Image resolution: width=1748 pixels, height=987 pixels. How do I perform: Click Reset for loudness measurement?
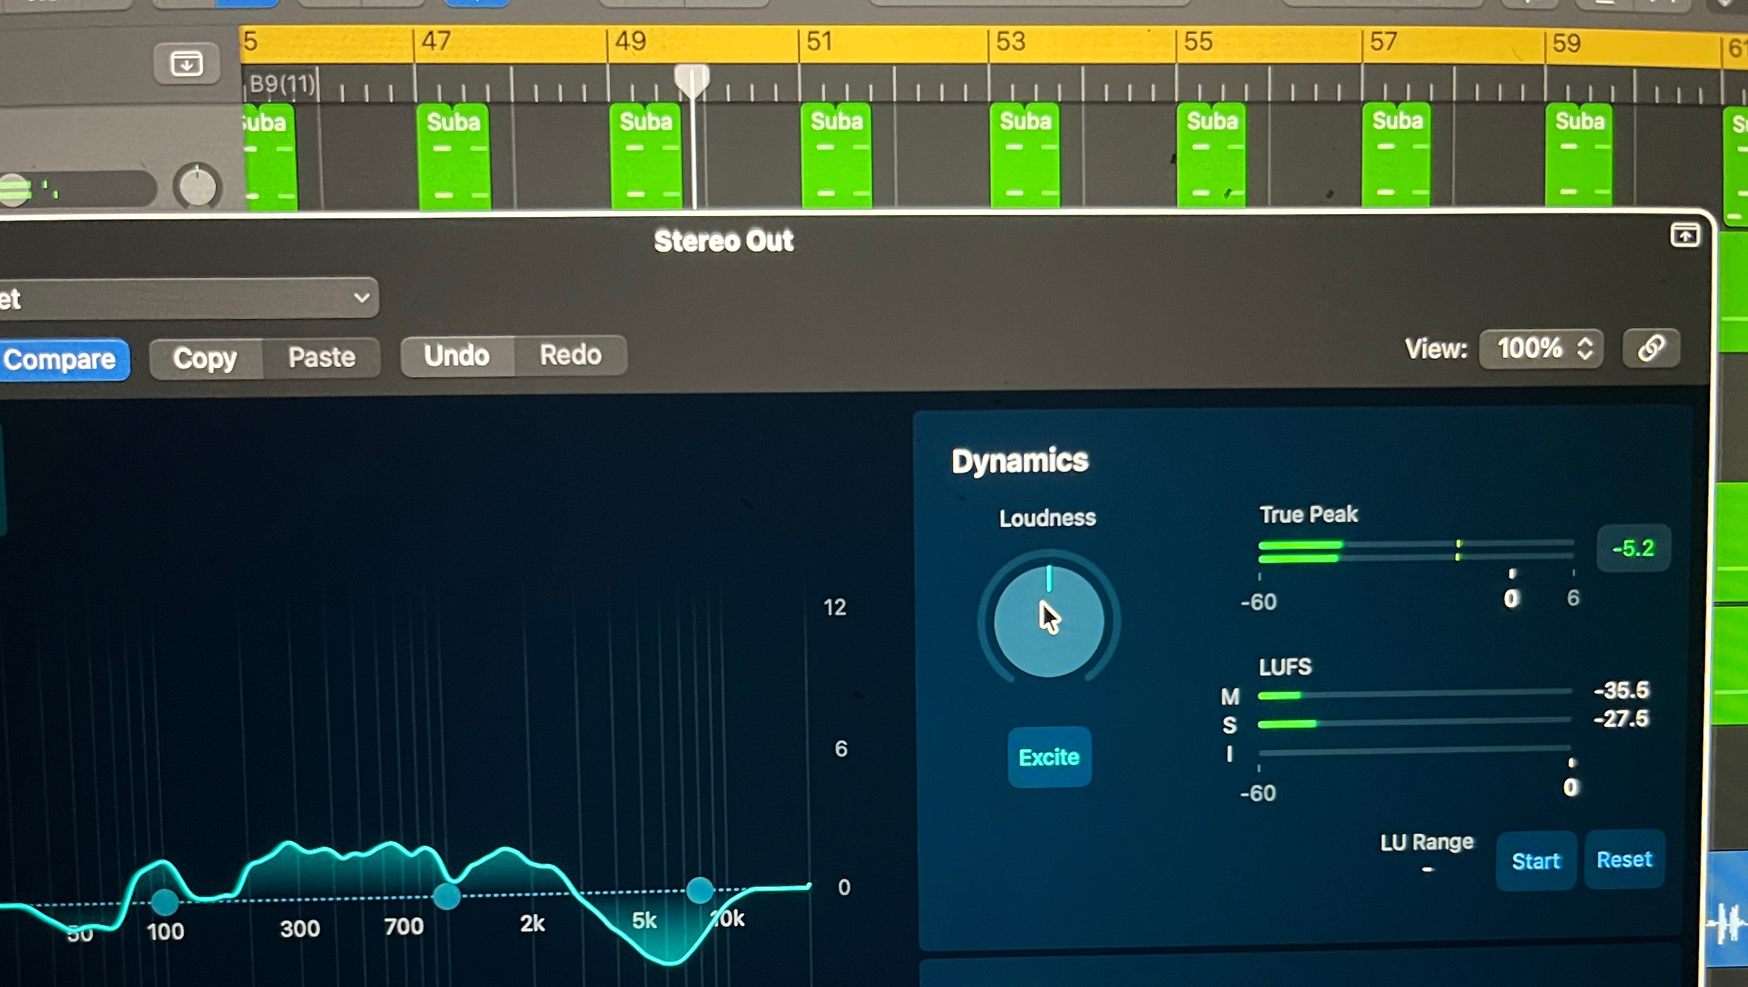point(1625,860)
